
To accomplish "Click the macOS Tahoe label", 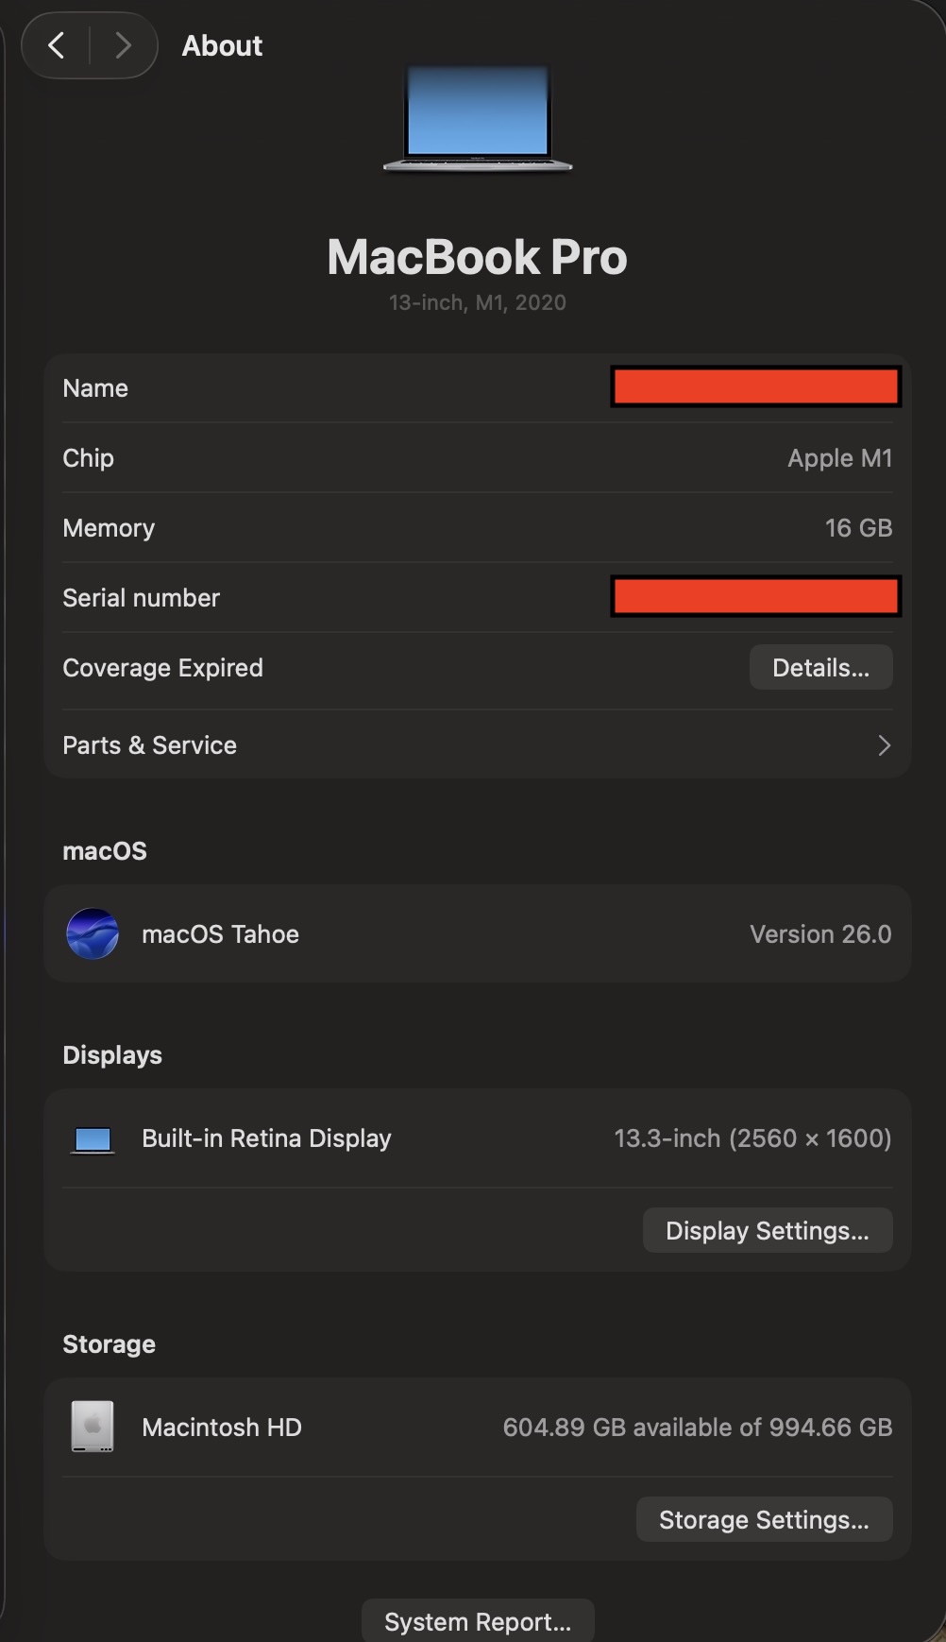I will (x=220, y=934).
